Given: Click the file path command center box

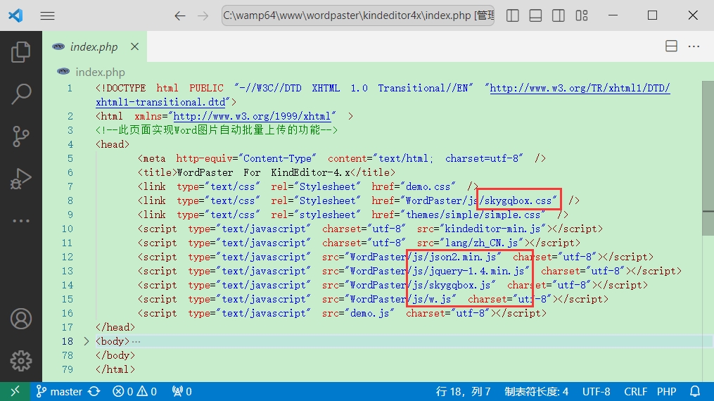Looking at the screenshot, I should (x=357, y=15).
